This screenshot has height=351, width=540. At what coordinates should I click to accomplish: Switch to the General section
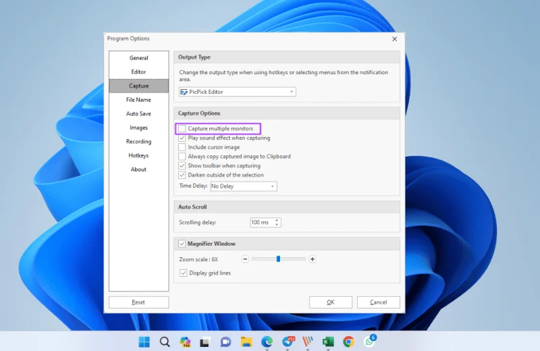tap(139, 58)
